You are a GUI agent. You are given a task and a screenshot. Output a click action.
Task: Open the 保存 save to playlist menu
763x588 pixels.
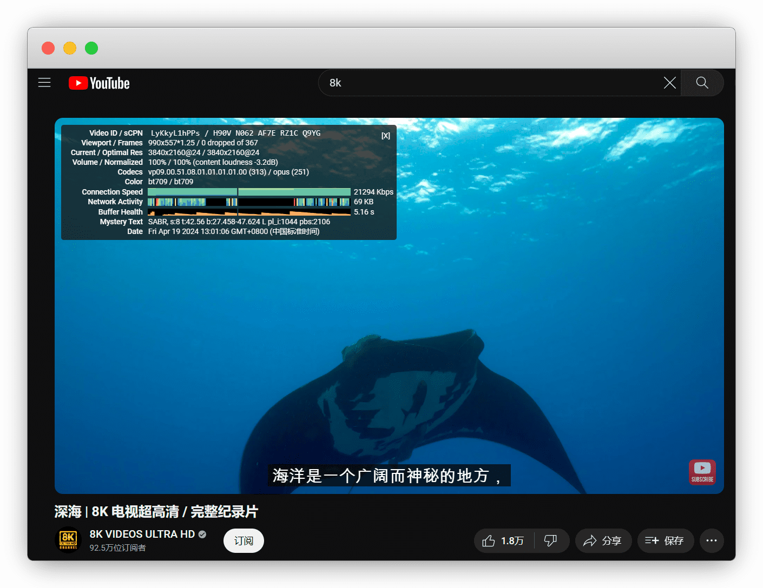point(665,541)
